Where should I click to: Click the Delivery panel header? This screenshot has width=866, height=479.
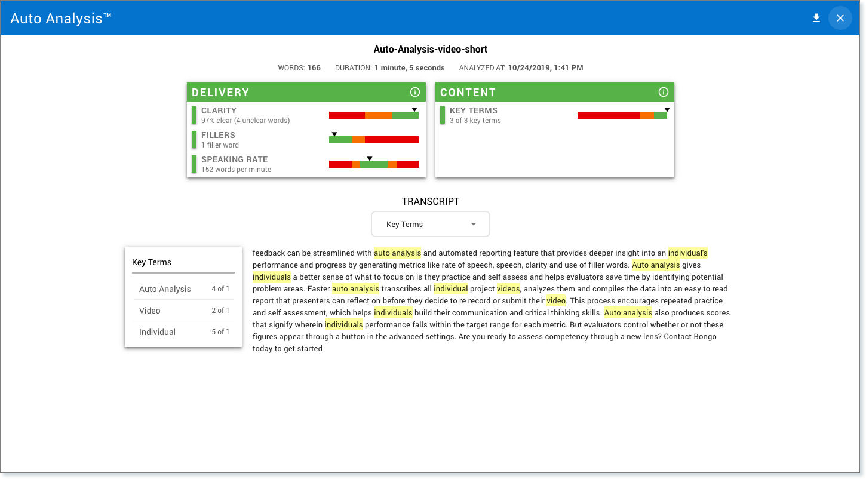[299, 92]
